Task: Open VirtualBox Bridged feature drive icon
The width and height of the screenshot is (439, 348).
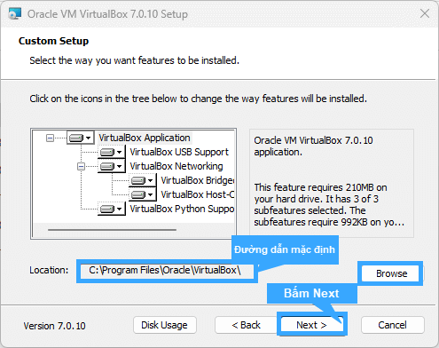Action: (143, 180)
